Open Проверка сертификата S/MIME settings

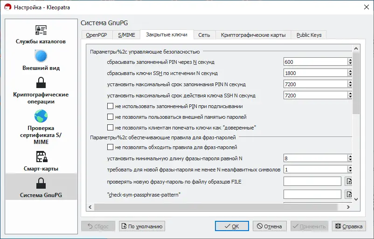click(x=41, y=116)
